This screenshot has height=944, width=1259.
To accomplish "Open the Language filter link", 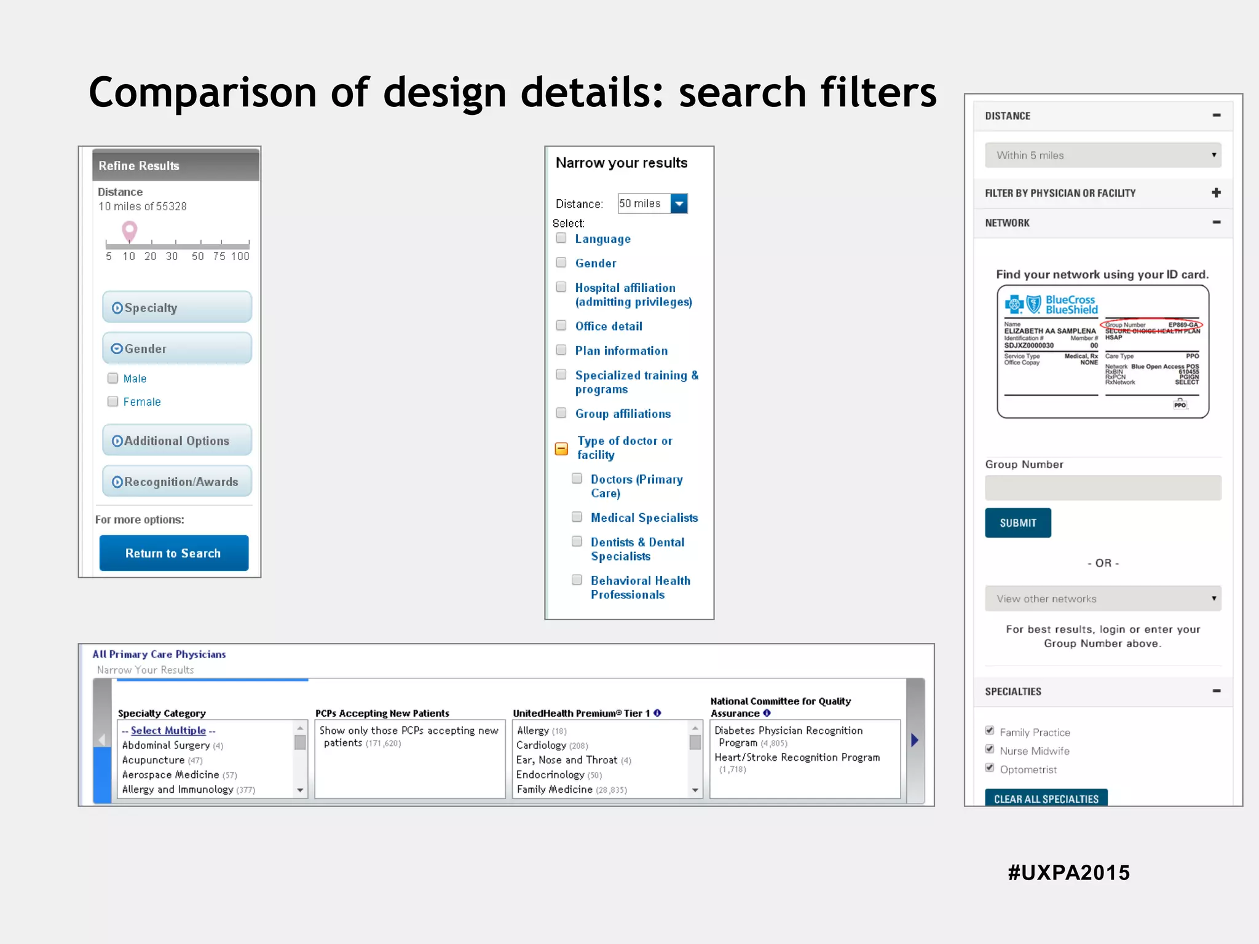I will click(603, 239).
